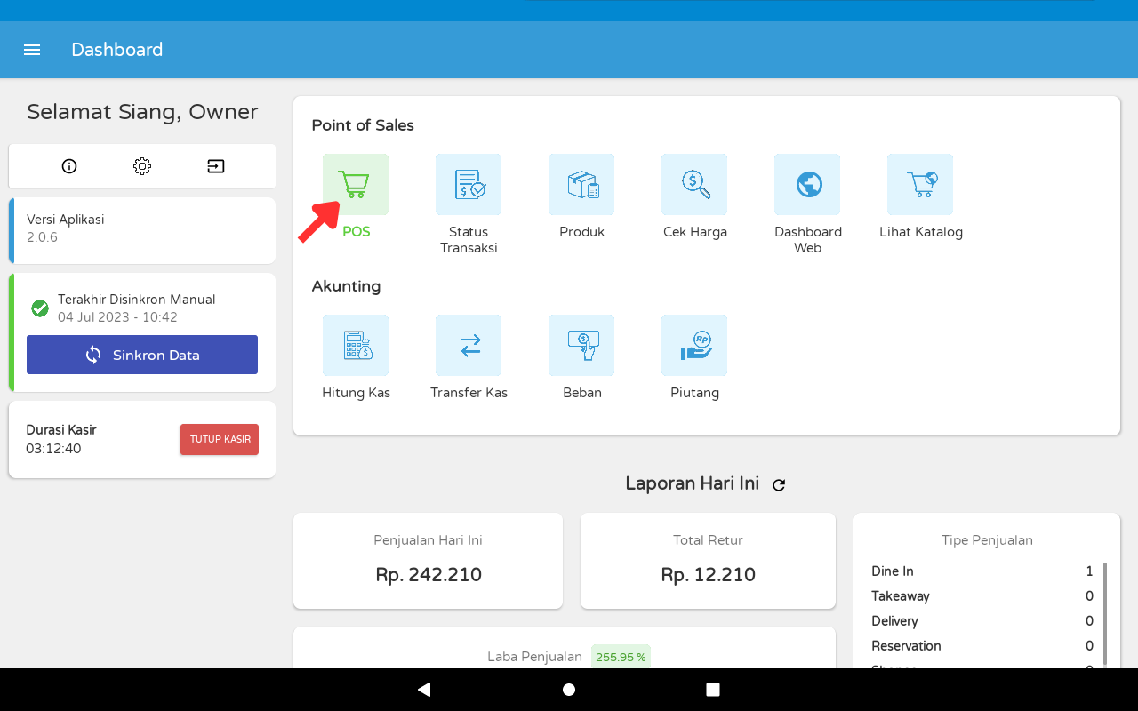
Task: Click the Tipe Penjualan list scrollbar
Action: point(1105,613)
